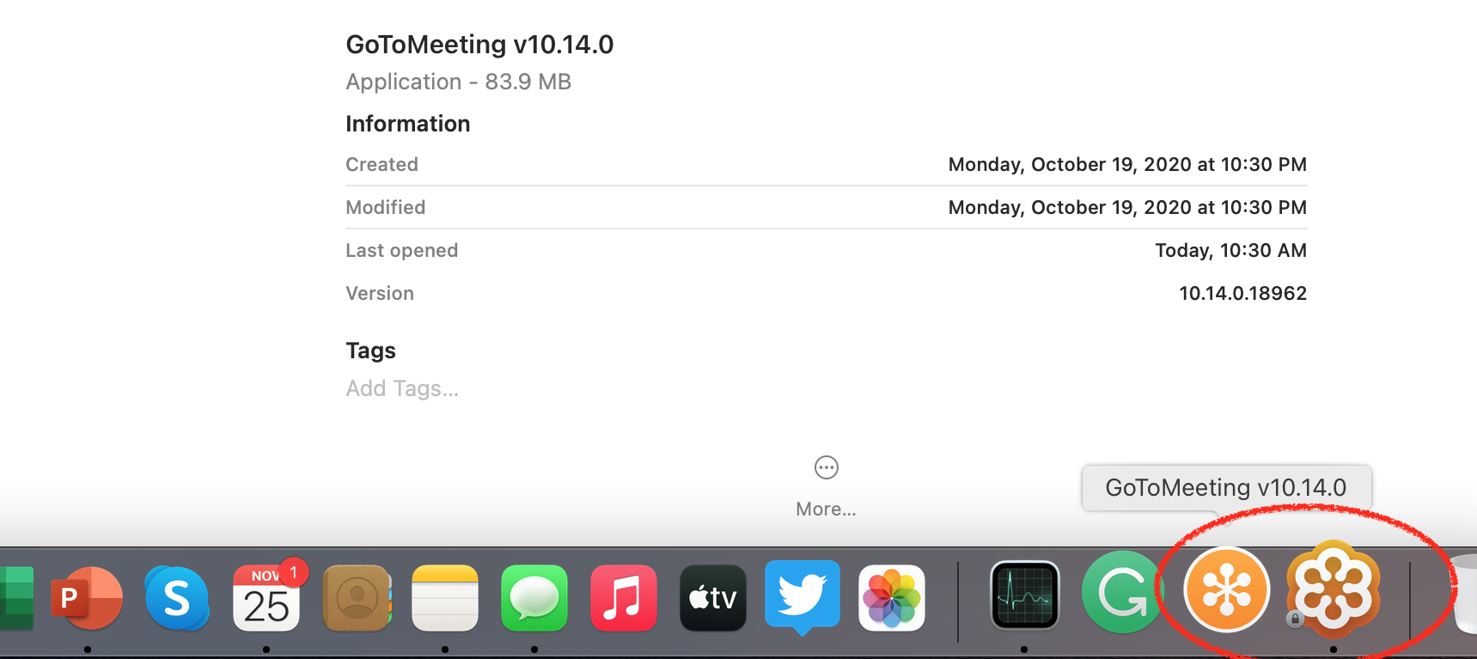Click the Add Tags… field
The height and width of the screenshot is (659, 1477).
(x=402, y=388)
